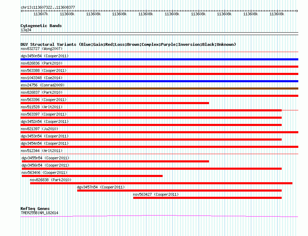This screenshot has height=236, width=308.
Task: Select the nsv1043348 (Coe2014) label
Action: click(x=42, y=78)
